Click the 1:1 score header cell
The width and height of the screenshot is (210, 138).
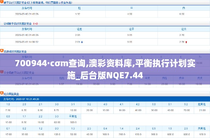pos(24,116)
